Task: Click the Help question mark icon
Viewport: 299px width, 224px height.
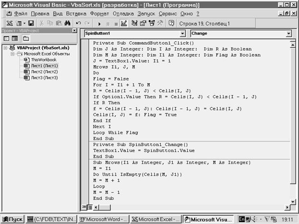Action: click(171, 23)
